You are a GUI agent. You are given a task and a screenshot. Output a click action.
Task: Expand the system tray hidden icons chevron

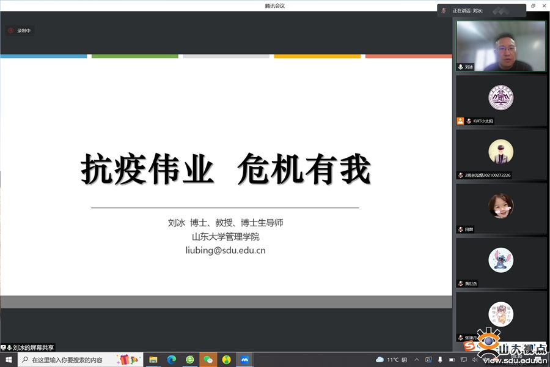point(417,360)
